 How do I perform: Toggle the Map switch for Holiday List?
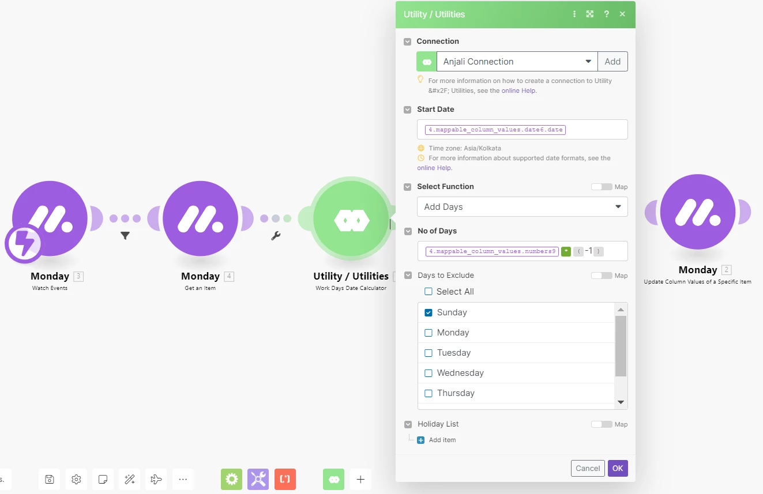pyautogui.click(x=602, y=424)
